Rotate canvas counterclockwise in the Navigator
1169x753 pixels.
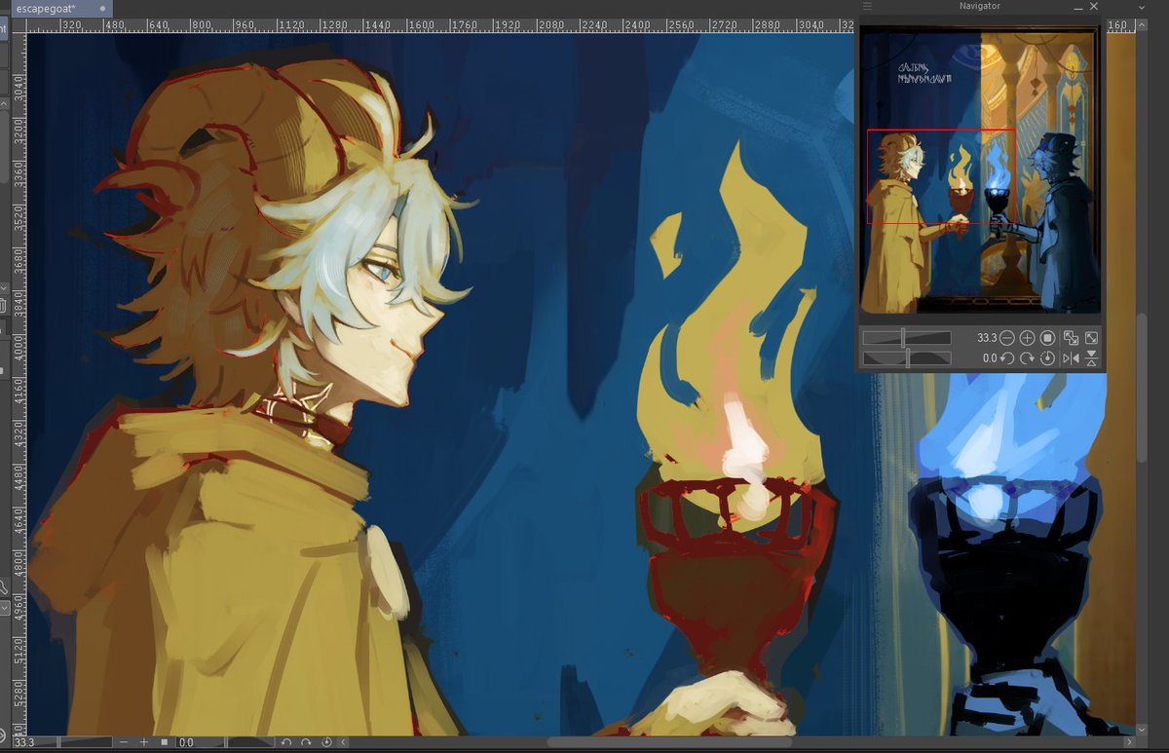click(x=1006, y=358)
